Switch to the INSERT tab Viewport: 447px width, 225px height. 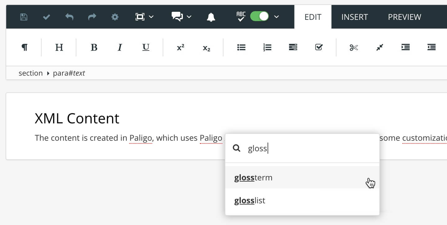point(354,17)
